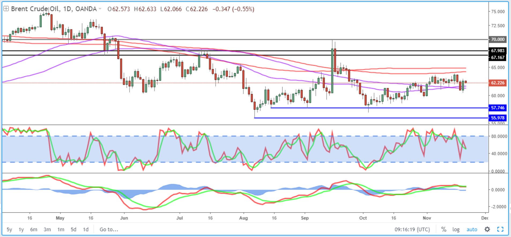
Task: Toggle auto scale mode
Action: click(x=472, y=229)
